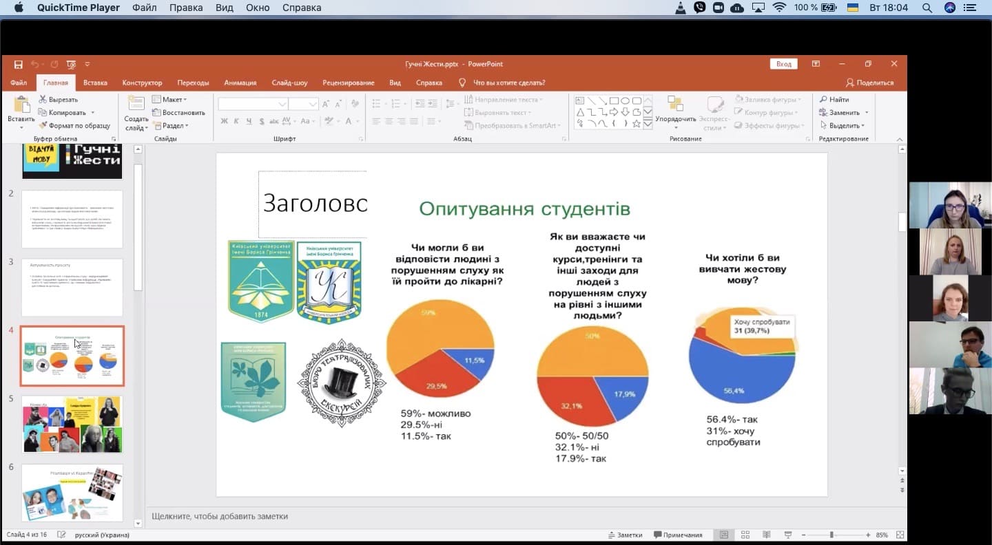Switch to slide sorter view icon

[x=745, y=535]
